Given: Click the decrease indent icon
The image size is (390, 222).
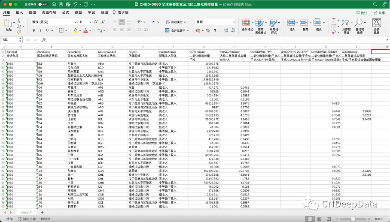Looking at the screenshot, I should pyautogui.click(x=139, y=30).
